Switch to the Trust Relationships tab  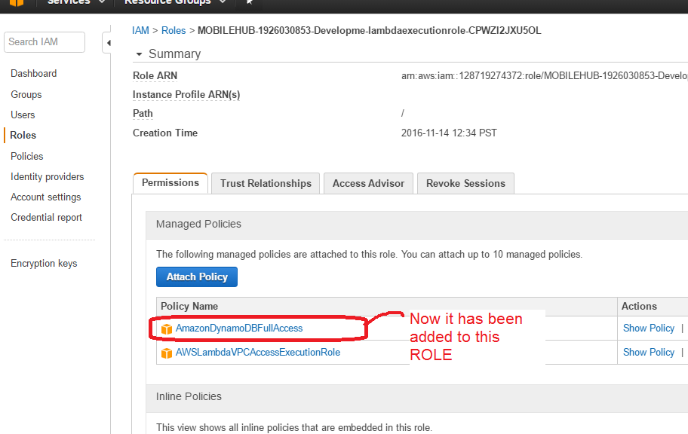(x=266, y=183)
